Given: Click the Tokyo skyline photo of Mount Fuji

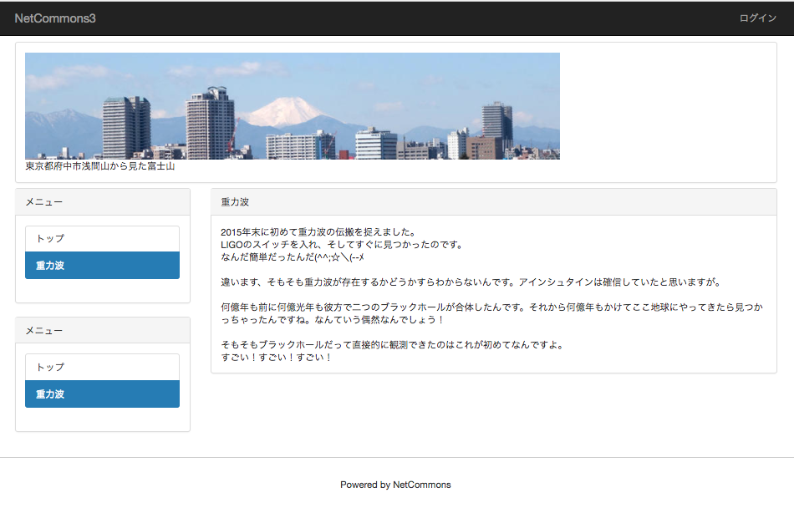Looking at the screenshot, I should pos(293,105).
